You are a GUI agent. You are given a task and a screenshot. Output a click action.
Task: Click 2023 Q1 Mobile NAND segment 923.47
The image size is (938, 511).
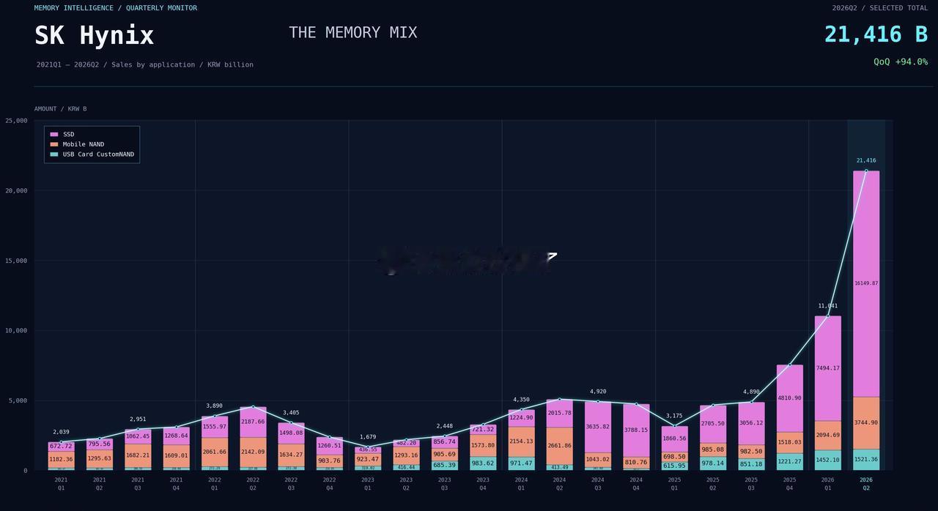click(368, 460)
